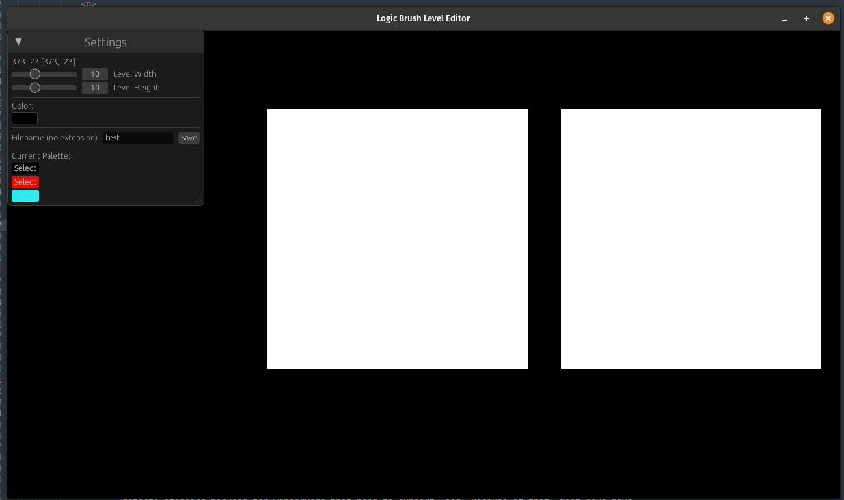This screenshot has width=844, height=500.
Task: Click inside the right white level canvas
Action: pyautogui.click(x=690, y=239)
